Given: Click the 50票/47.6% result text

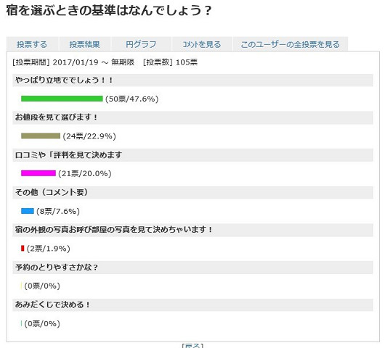Looking at the screenshot, I should tap(132, 99).
